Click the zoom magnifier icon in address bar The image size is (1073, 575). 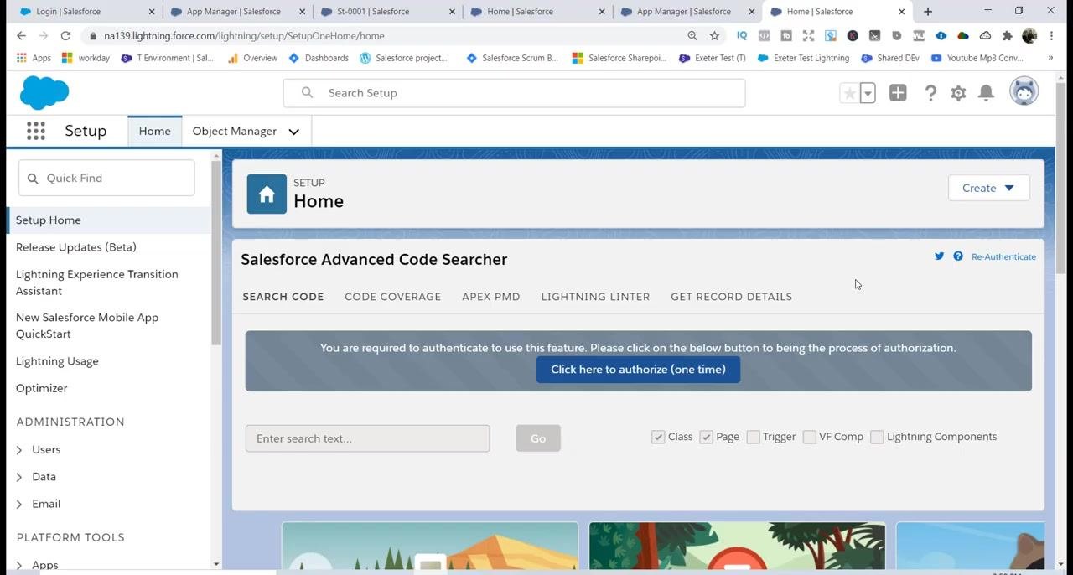click(692, 36)
